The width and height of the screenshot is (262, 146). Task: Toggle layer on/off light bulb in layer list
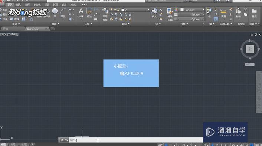coord(111,10)
